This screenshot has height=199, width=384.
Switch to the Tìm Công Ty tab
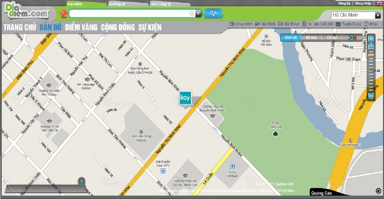[x=161, y=4]
